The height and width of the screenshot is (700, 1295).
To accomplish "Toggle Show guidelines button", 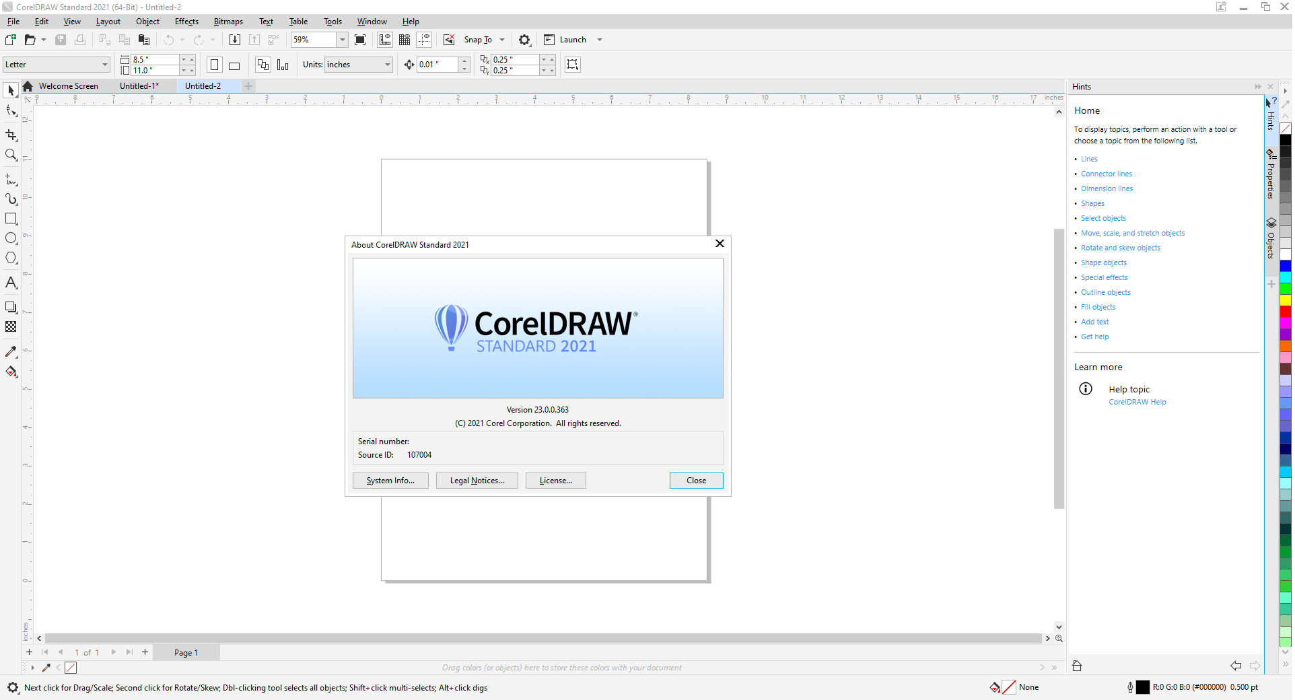I will [x=424, y=40].
